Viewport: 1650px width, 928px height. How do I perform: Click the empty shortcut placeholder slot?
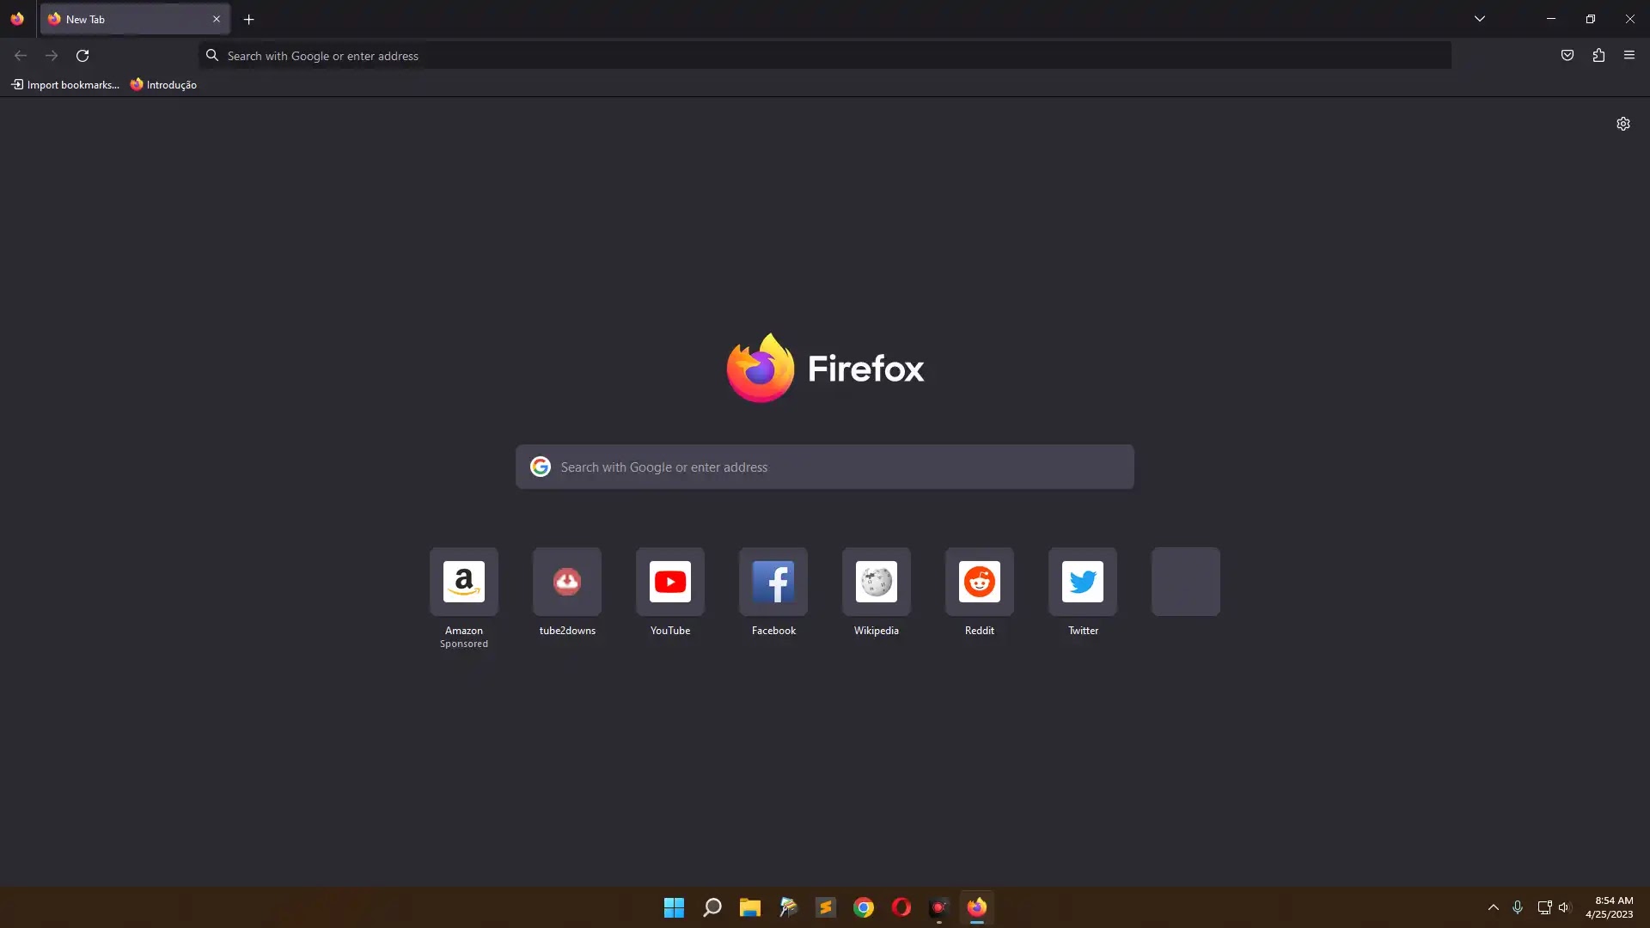1185,581
